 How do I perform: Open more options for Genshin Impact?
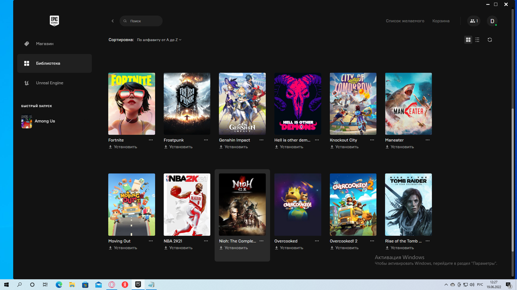(x=261, y=140)
